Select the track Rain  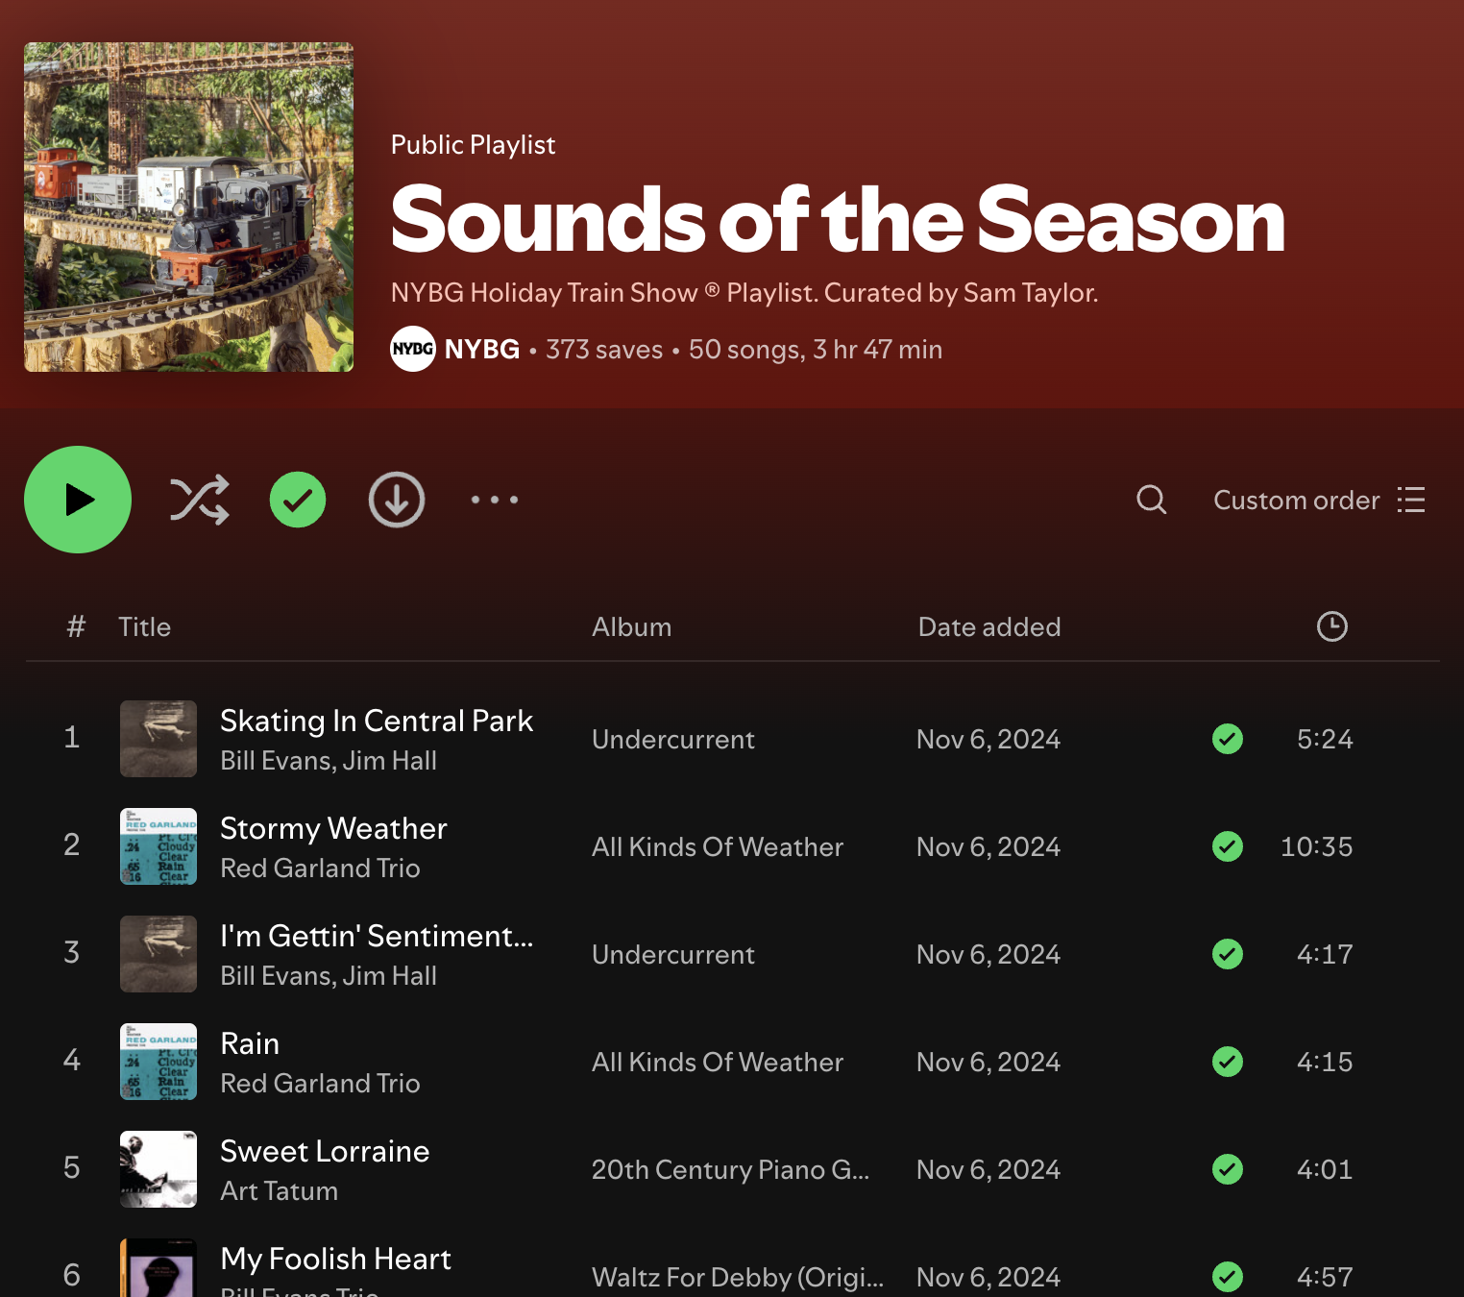click(x=250, y=1043)
